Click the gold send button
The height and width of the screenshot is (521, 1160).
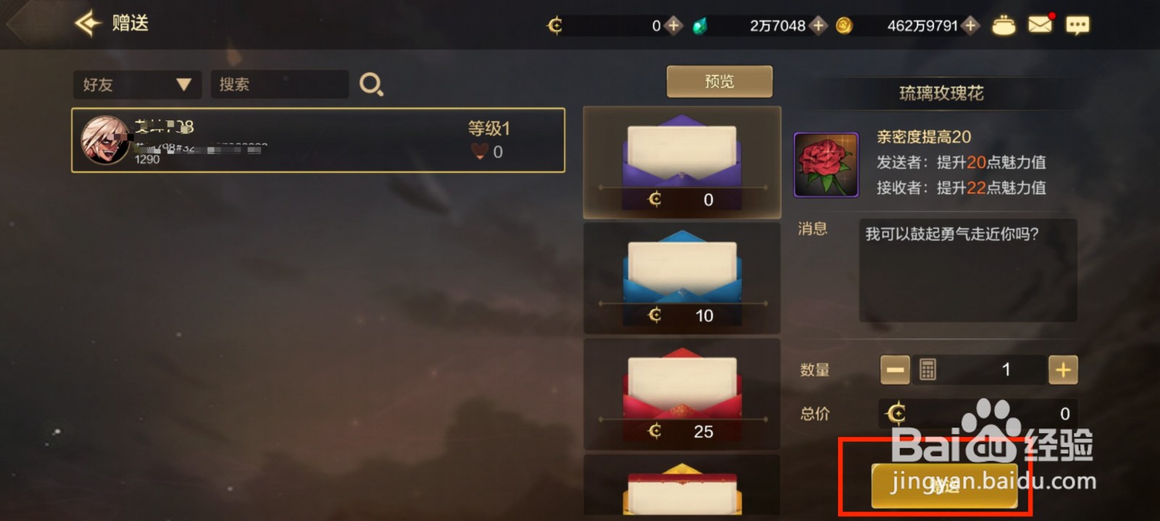945,485
